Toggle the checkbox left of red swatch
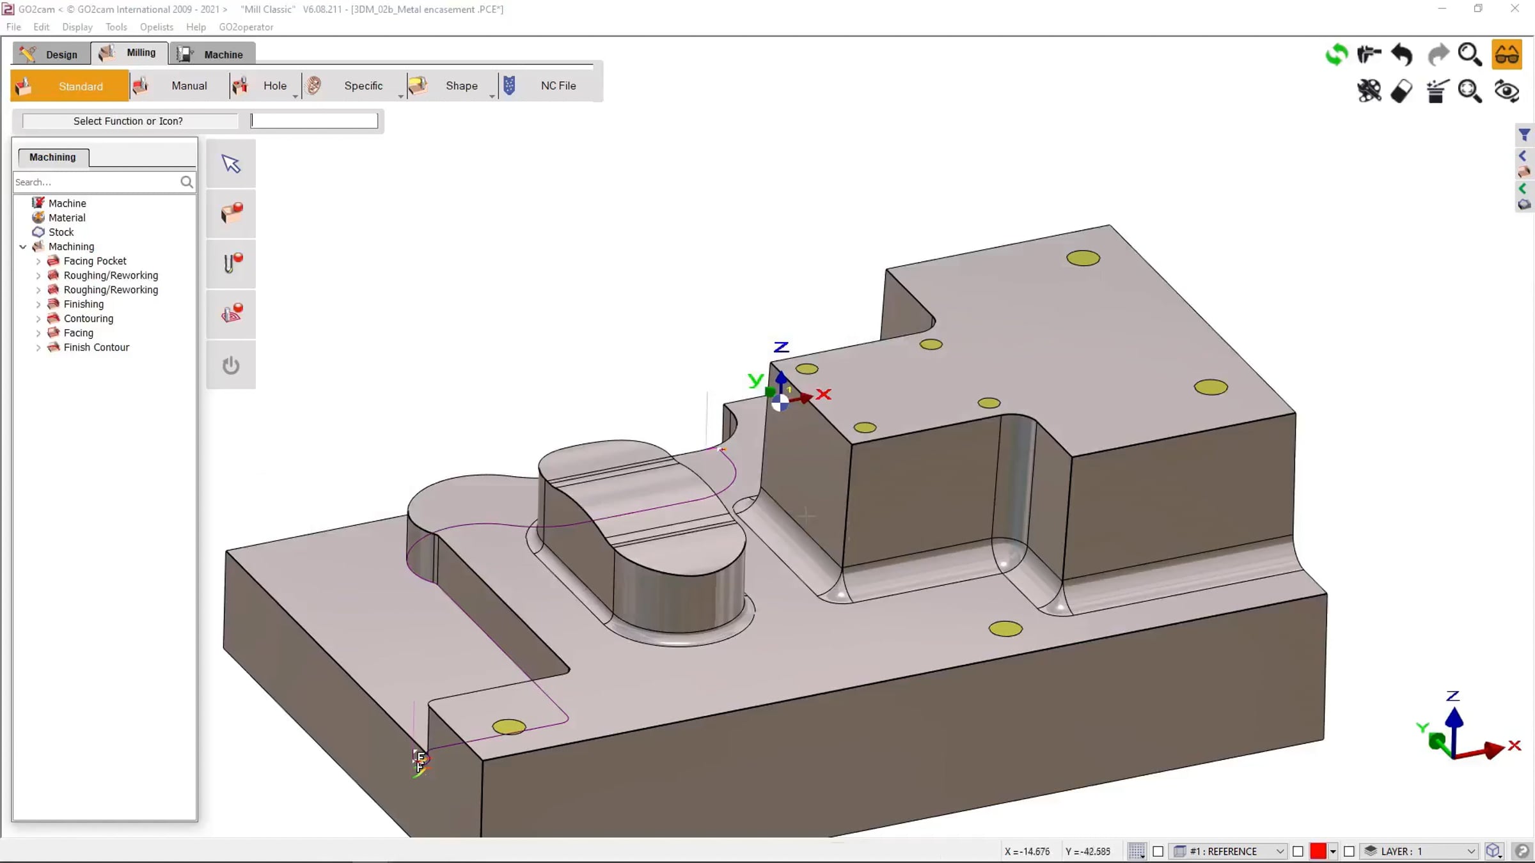 [1298, 851]
